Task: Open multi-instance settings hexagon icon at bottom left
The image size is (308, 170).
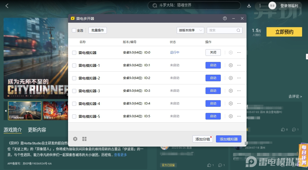Action: click(x=75, y=139)
